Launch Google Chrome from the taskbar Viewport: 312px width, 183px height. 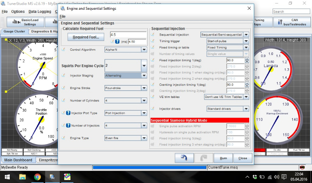[x=37, y=177]
